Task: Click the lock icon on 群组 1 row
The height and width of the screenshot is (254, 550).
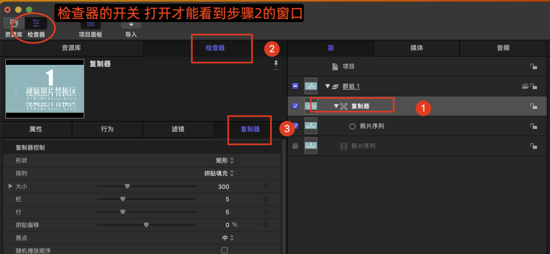Action: (x=533, y=86)
